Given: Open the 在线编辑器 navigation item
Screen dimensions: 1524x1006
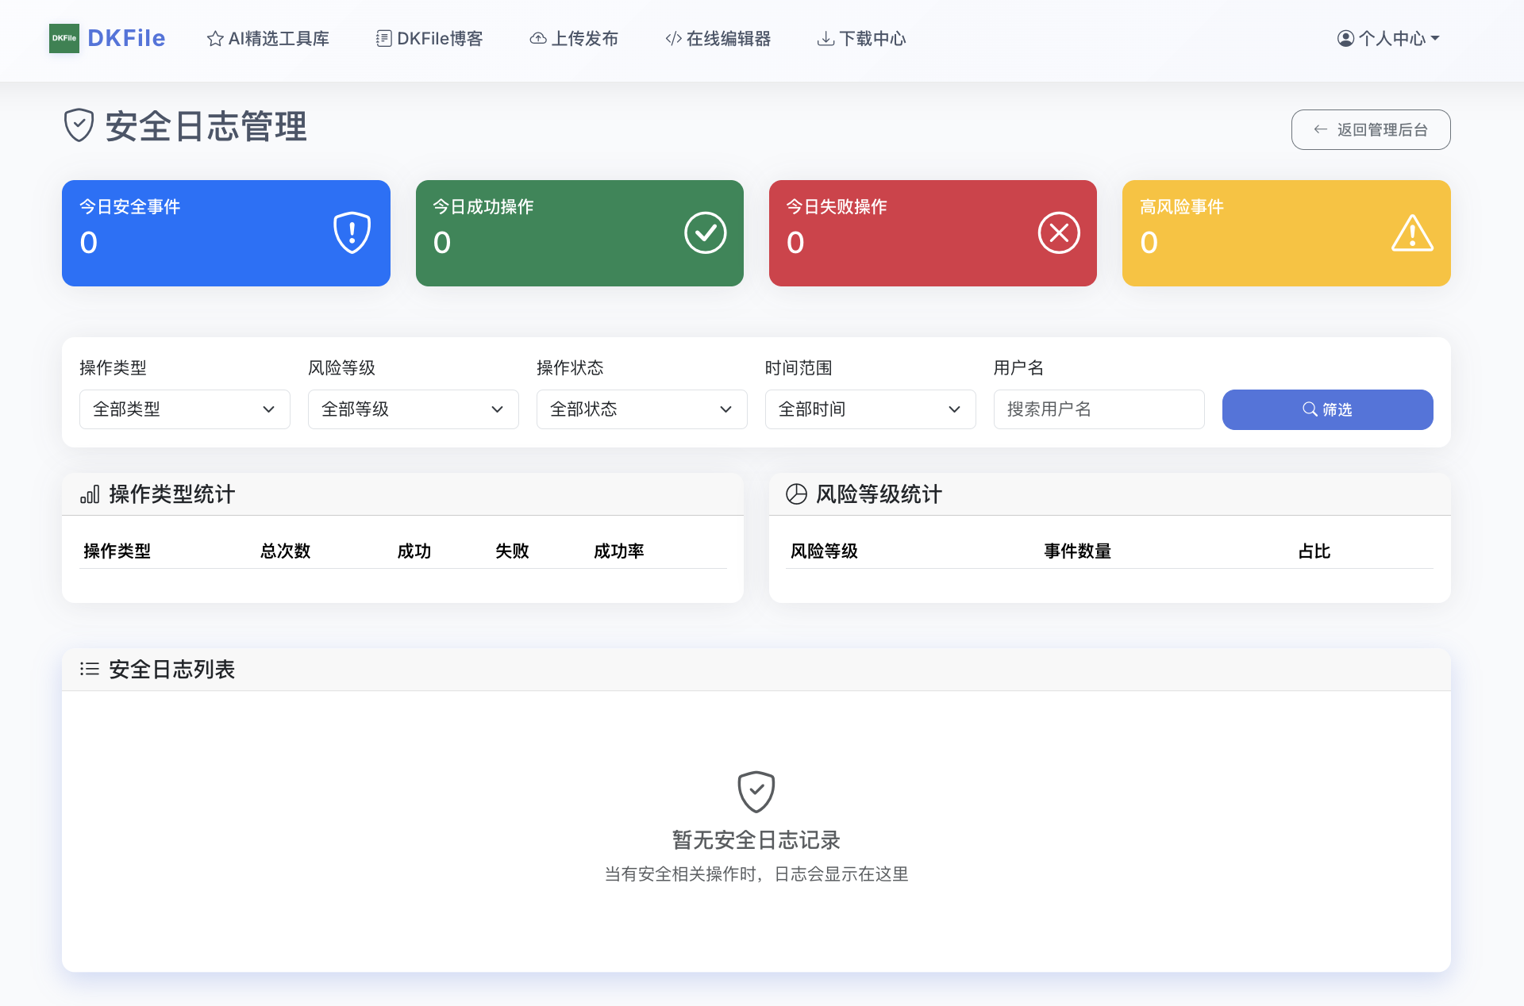Looking at the screenshot, I should point(718,38).
